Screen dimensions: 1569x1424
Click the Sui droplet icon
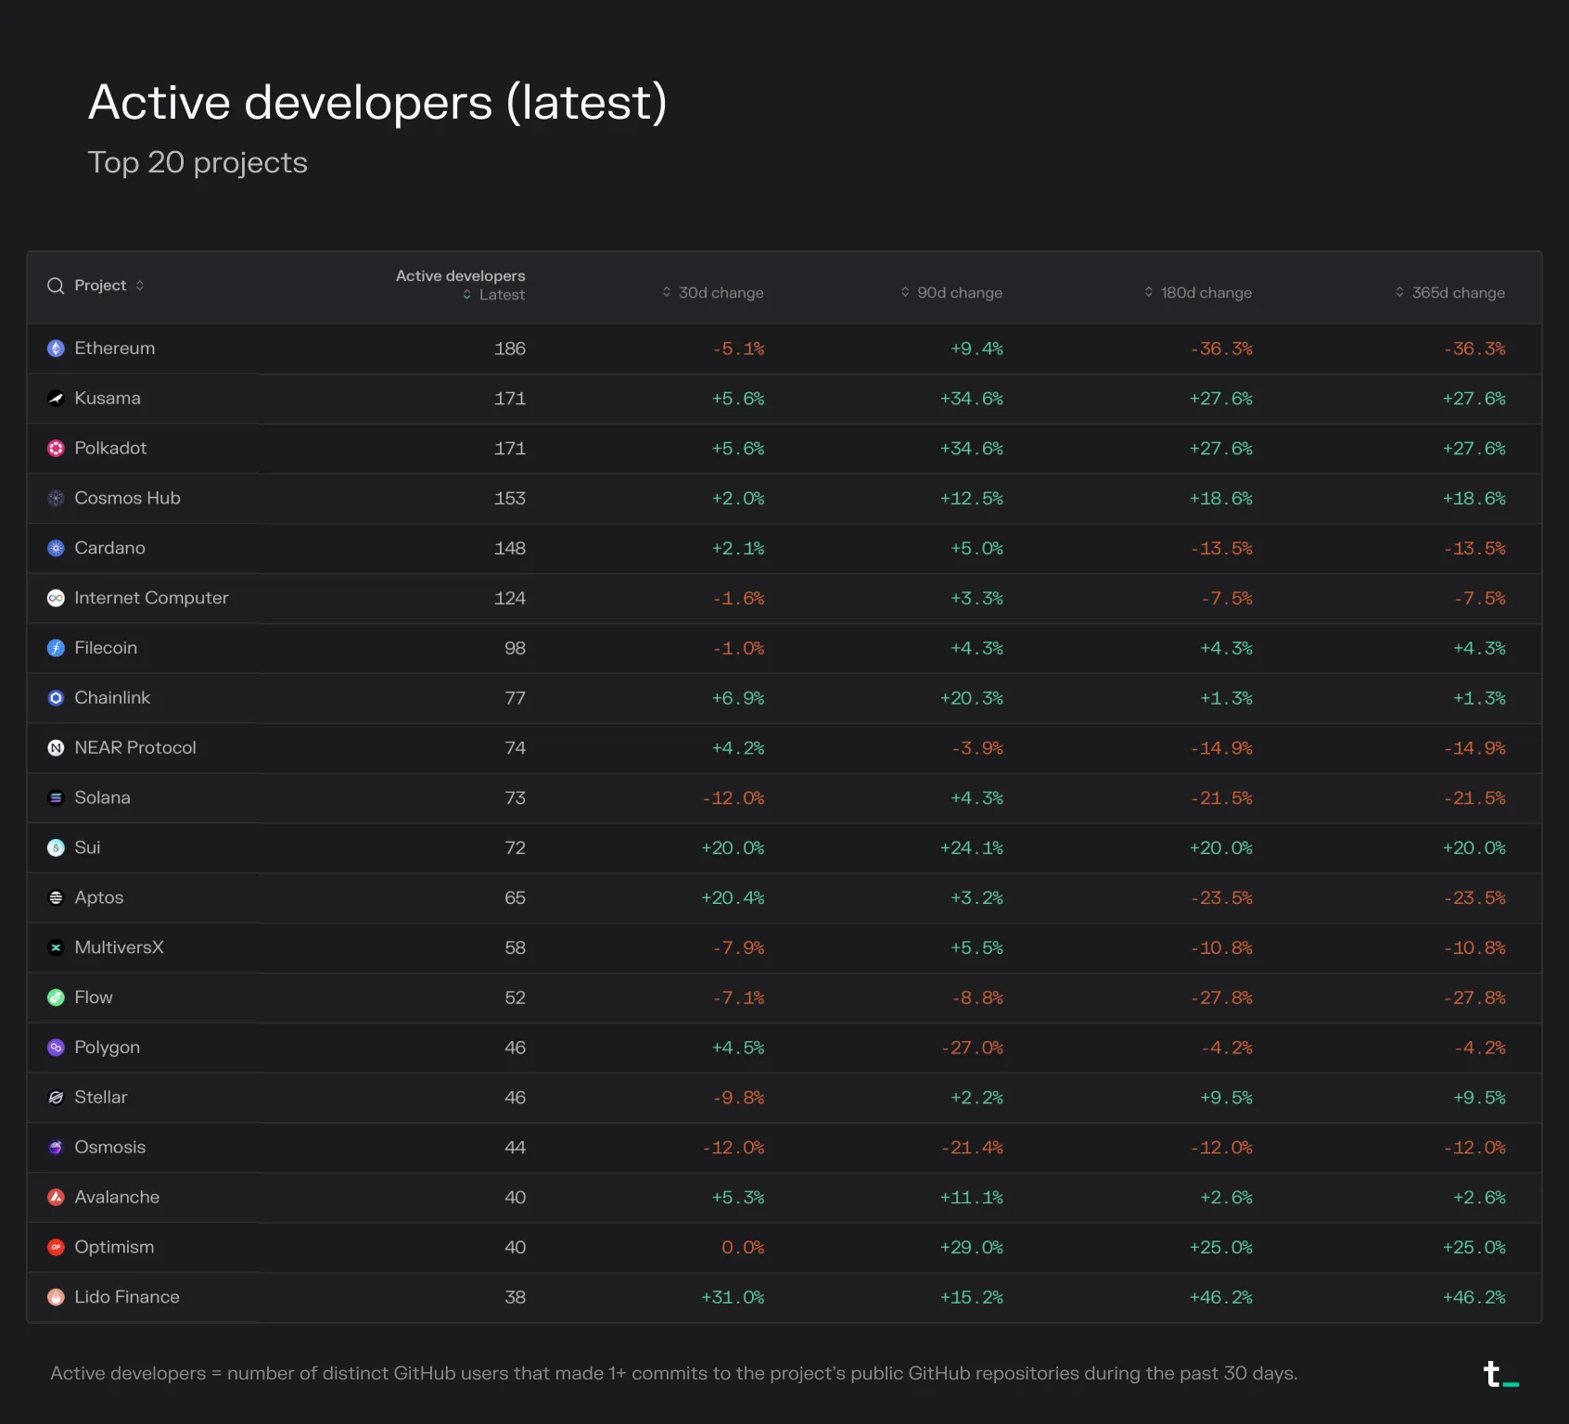point(56,848)
